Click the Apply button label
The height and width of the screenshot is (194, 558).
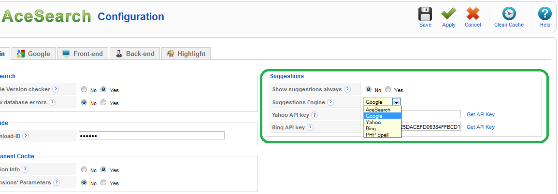pyautogui.click(x=449, y=25)
